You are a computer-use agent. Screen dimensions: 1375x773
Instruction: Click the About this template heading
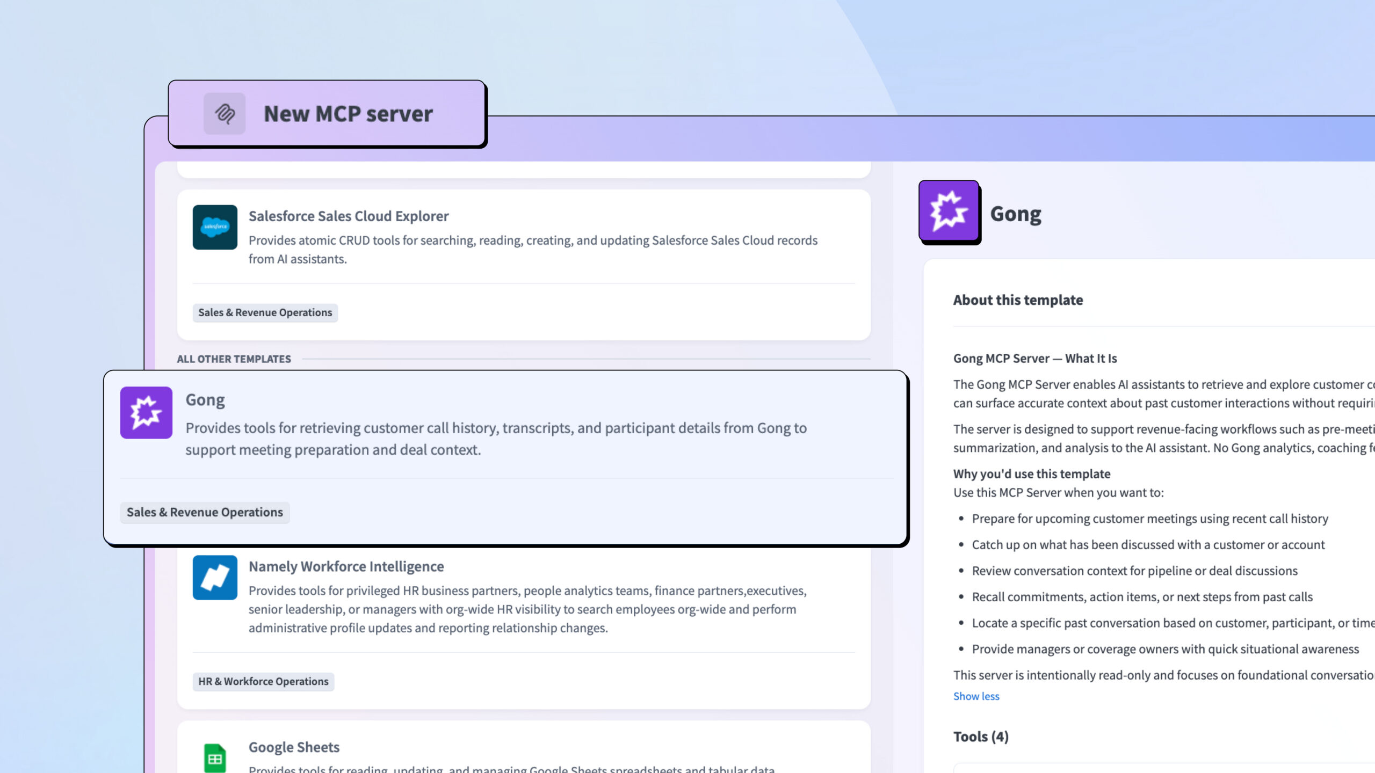point(1018,300)
